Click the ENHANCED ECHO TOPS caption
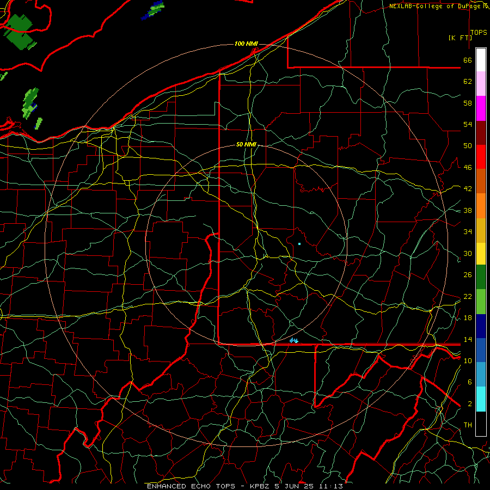The width and height of the screenshot is (490, 490). (x=191, y=486)
